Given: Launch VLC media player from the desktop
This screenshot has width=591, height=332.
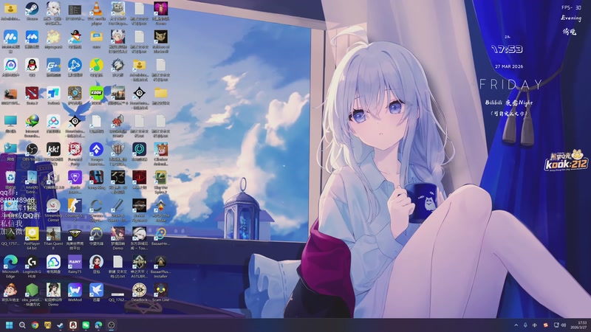Looking at the screenshot, I should [97, 13].
